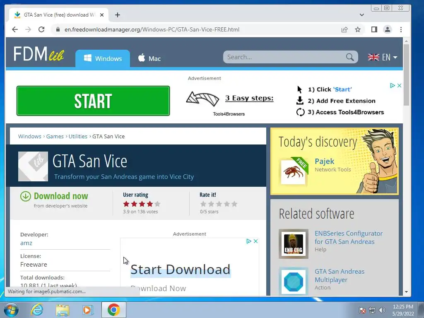Open File Explorer from taskbar
The image size is (424, 318).
click(x=63, y=310)
